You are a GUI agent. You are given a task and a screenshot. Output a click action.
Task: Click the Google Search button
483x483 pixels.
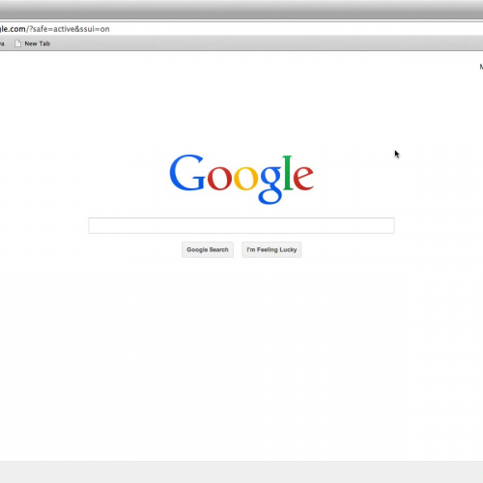(208, 249)
